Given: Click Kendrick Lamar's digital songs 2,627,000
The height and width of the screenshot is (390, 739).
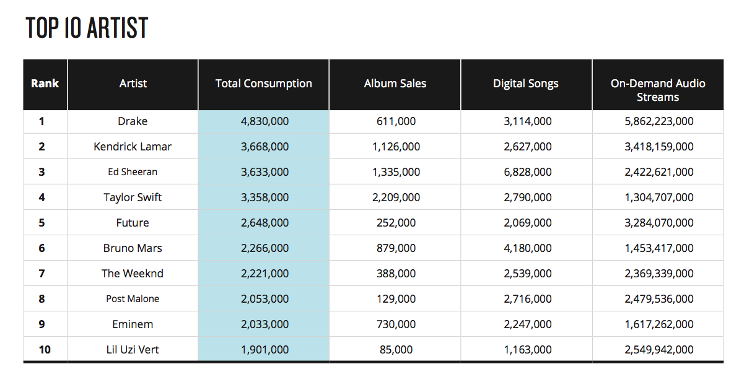Looking at the screenshot, I should pos(527,147).
